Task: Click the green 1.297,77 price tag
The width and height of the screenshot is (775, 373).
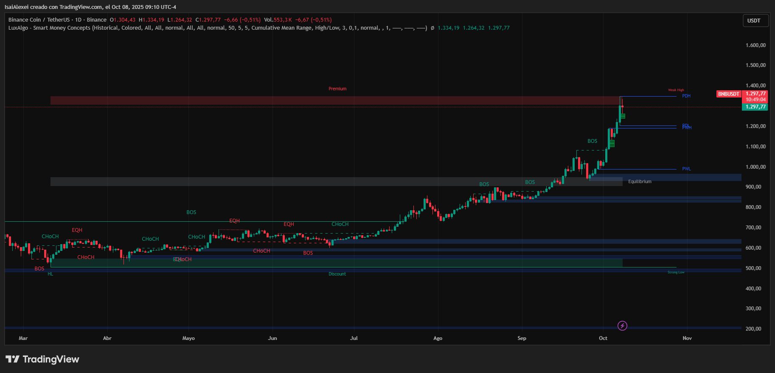Action: tap(755, 107)
